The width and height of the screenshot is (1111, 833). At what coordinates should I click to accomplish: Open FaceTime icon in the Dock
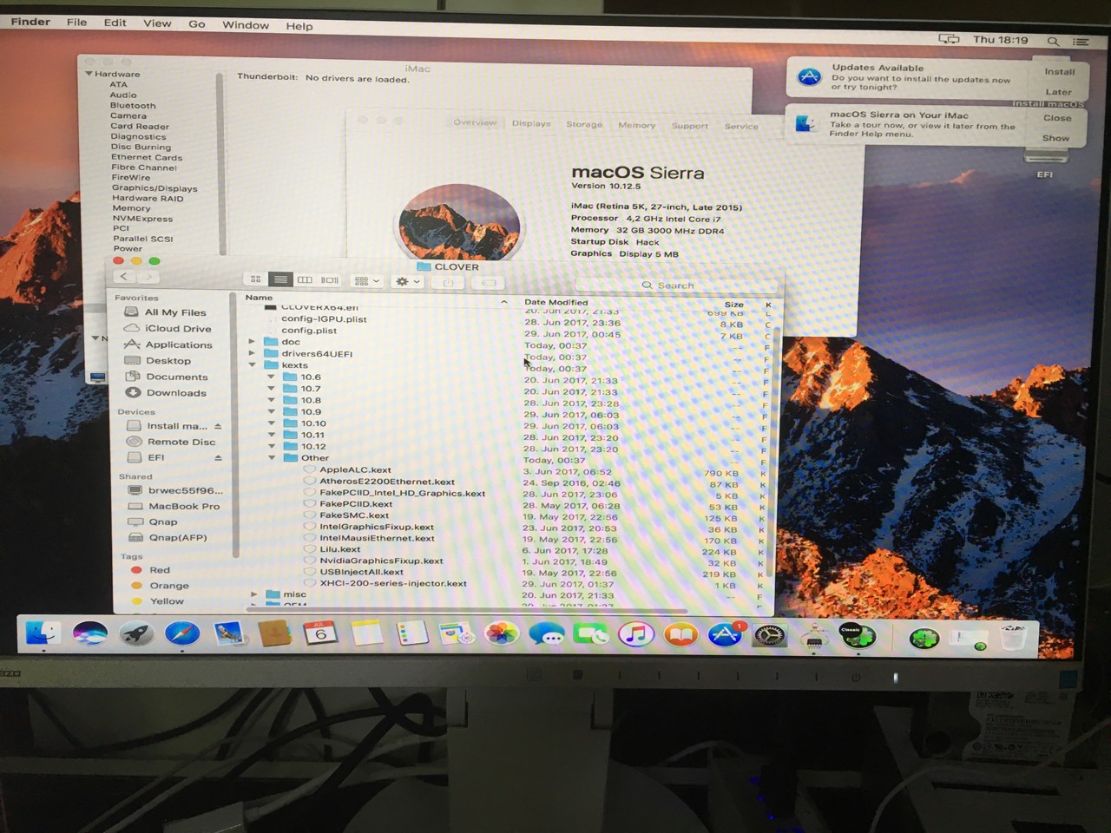[591, 635]
